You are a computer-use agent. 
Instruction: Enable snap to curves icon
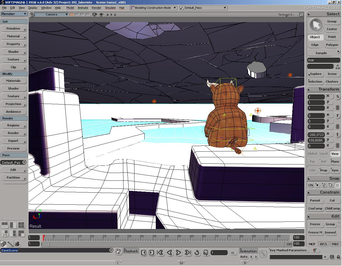click(324, 185)
